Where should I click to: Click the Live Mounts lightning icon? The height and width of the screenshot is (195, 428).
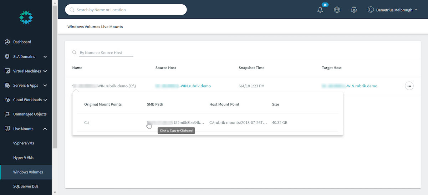tap(7, 129)
